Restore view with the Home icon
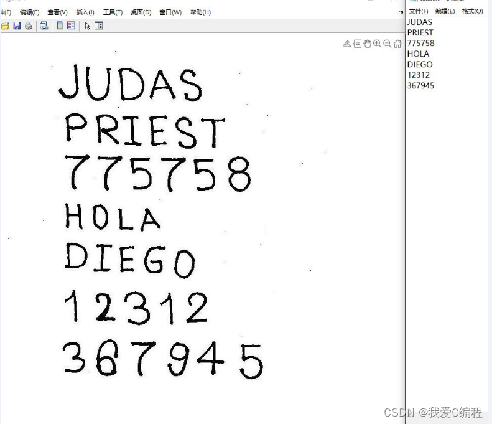Image resolution: width=492 pixels, height=424 pixels. click(x=397, y=44)
